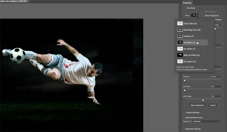The width and height of the screenshot is (227, 132).
Task: Click the Clear Selection button
Action: (x=197, y=105)
